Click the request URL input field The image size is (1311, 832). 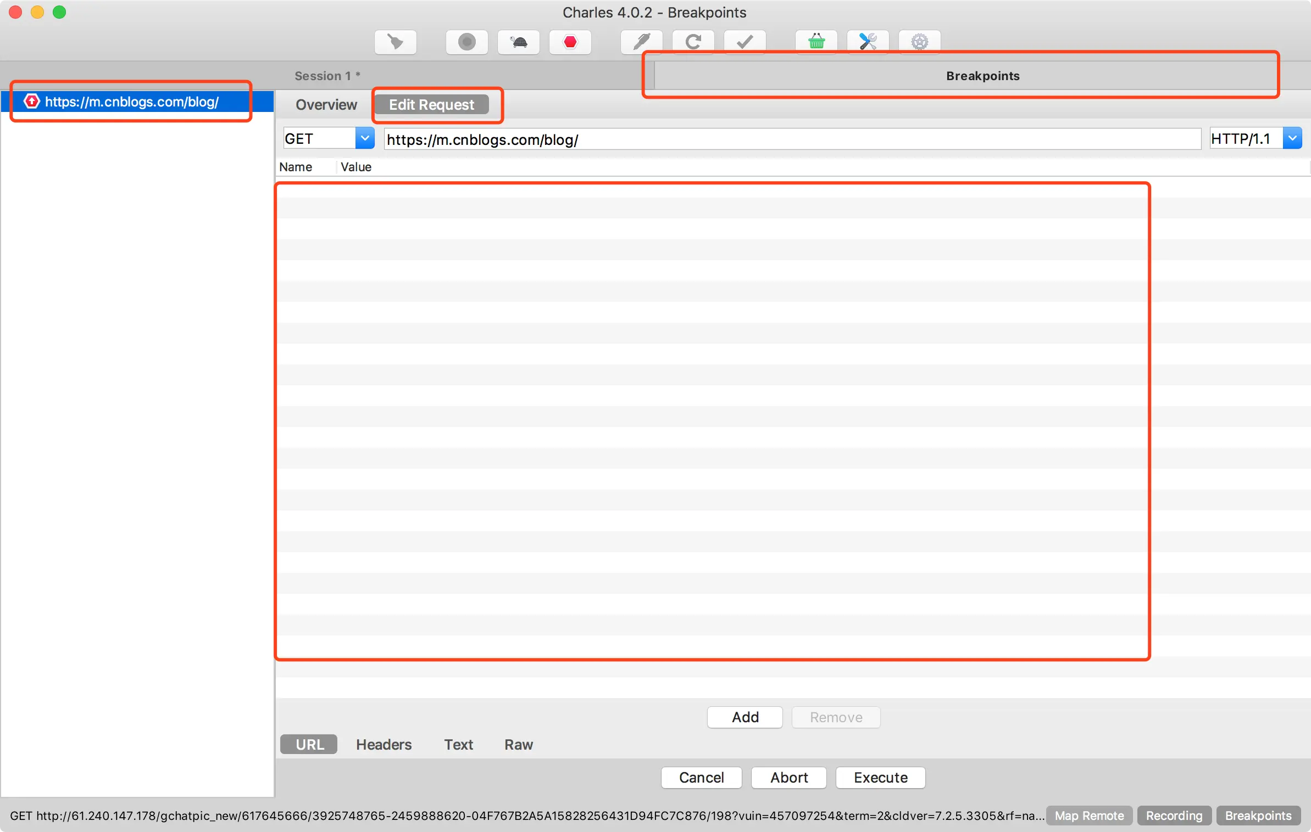pos(791,139)
